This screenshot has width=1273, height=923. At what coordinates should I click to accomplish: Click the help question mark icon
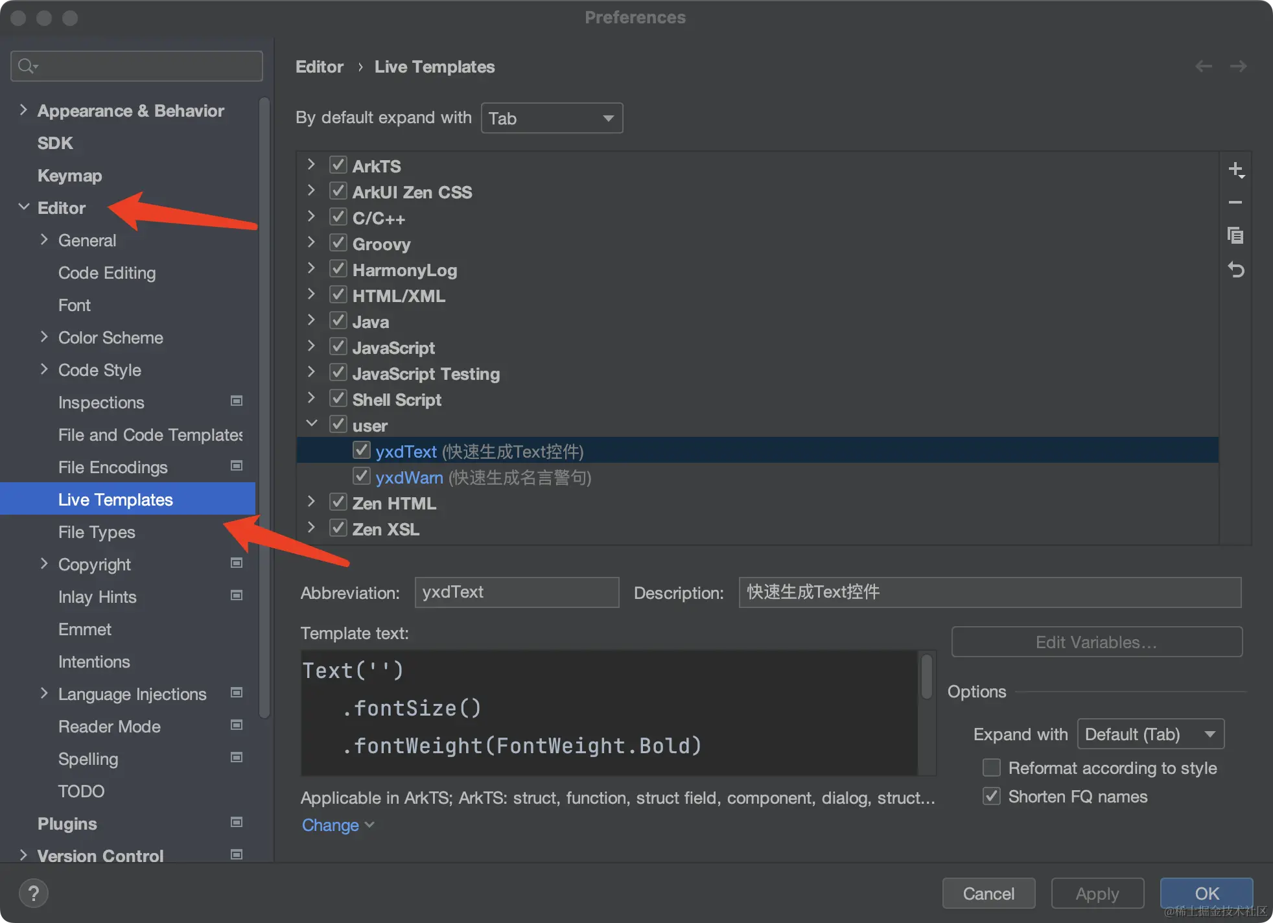click(x=34, y=893)
